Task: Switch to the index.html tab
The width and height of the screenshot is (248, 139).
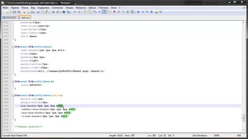Action: coord(9,18)
